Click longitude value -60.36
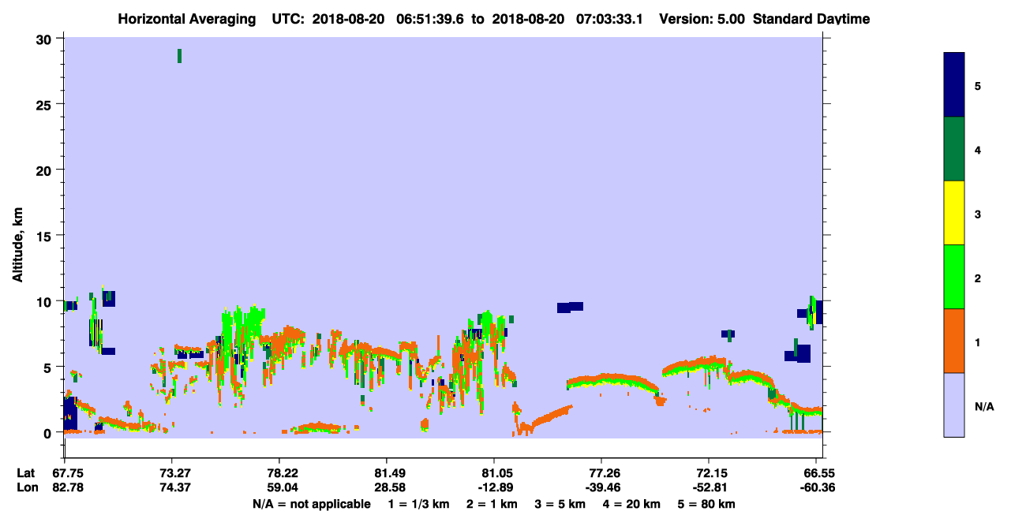The image size is (1026, 526). pyautogui.click(x=816, y=487)
